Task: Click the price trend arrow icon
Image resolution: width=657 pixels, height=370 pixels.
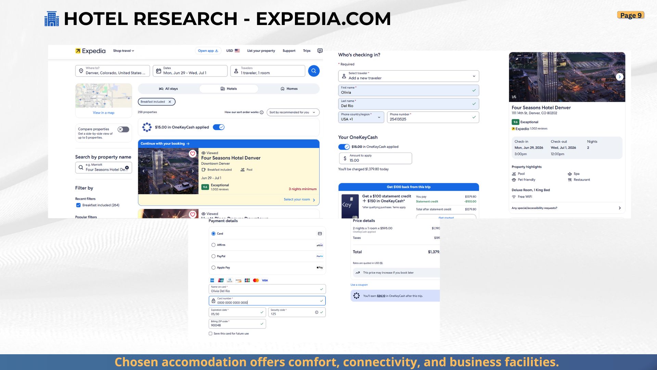Action: 358,273
